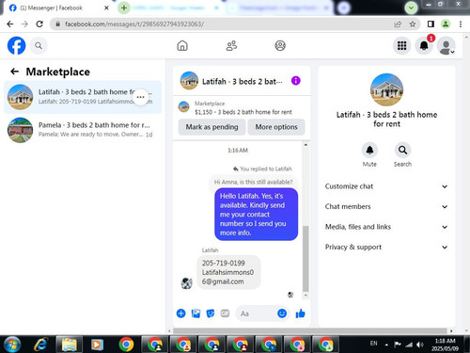This screenshot has width=470, height=353.
Task: Share this page icon in address bar
Action: (x=398, y=24)
